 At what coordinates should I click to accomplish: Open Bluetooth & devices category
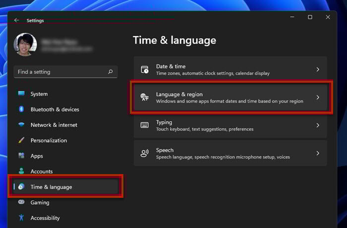(x=65, y=109)
